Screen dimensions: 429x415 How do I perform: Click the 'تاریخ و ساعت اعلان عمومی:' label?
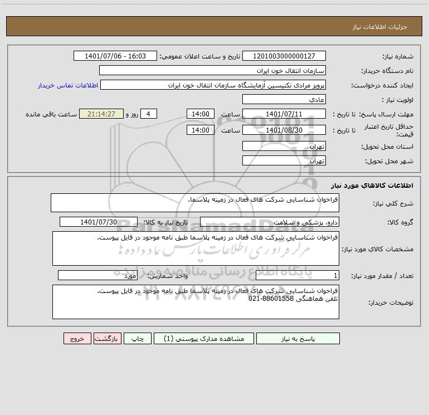200,56
